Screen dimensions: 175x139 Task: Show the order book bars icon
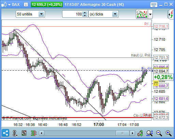point(34,133)
